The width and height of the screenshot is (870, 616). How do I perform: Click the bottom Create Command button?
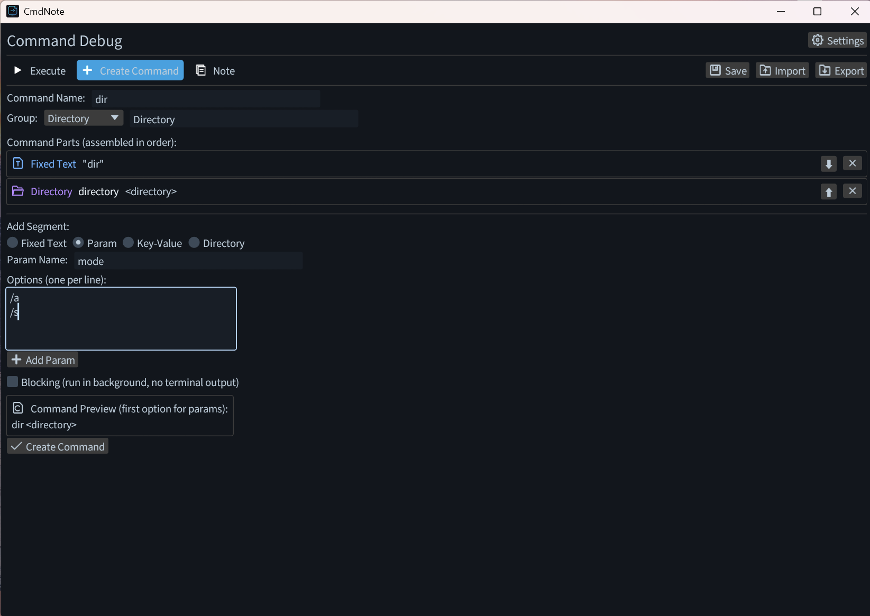coord(58,447)
